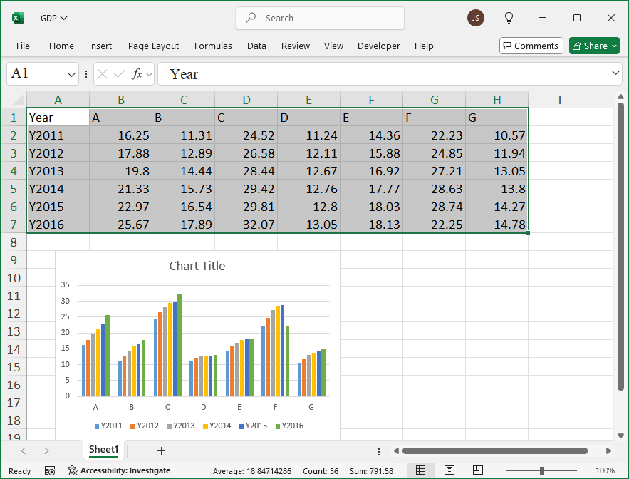Click the macro recording icon in status bar
Viewport: 629px width, 479px height.
click(x=49, y=470)
